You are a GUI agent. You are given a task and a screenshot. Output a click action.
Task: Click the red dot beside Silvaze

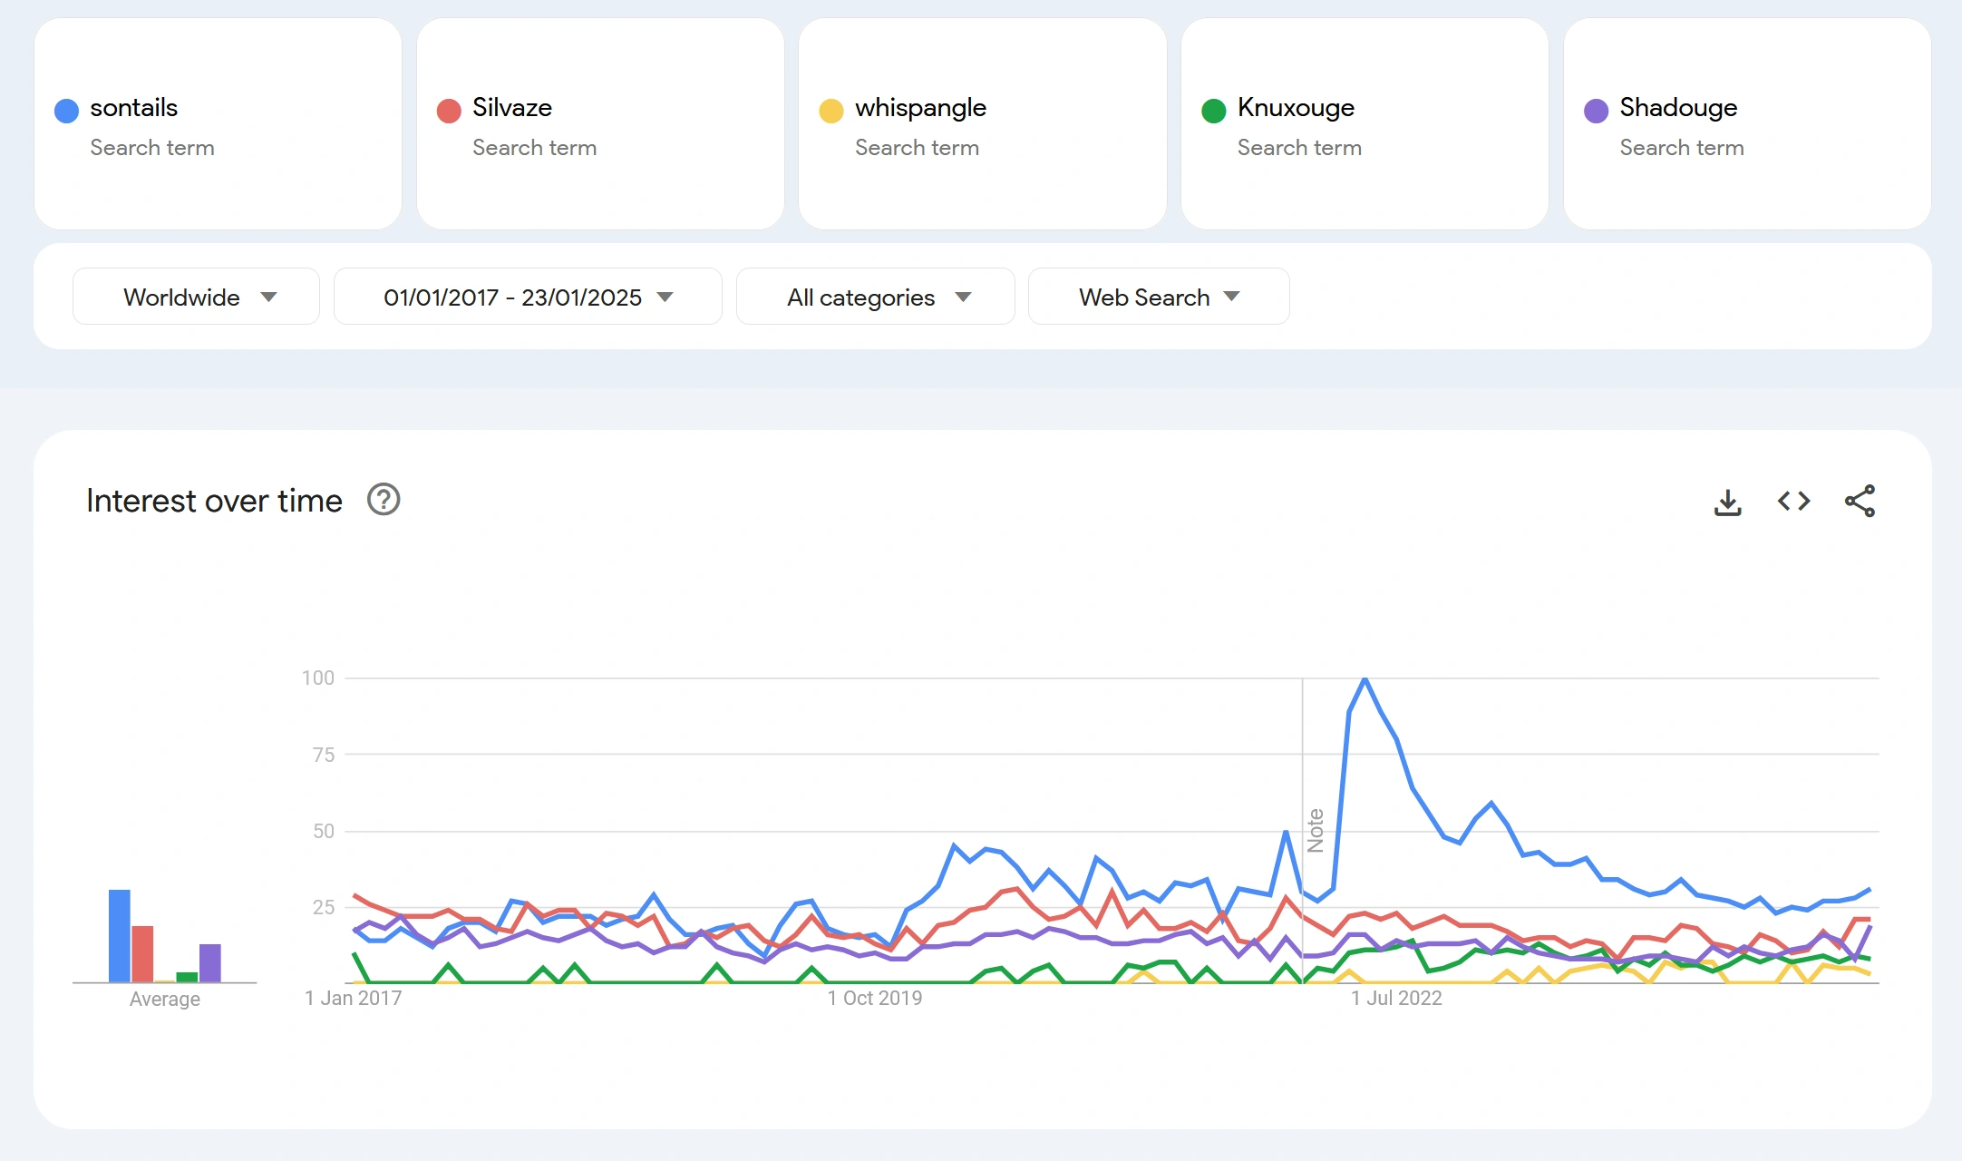(449, 111)
